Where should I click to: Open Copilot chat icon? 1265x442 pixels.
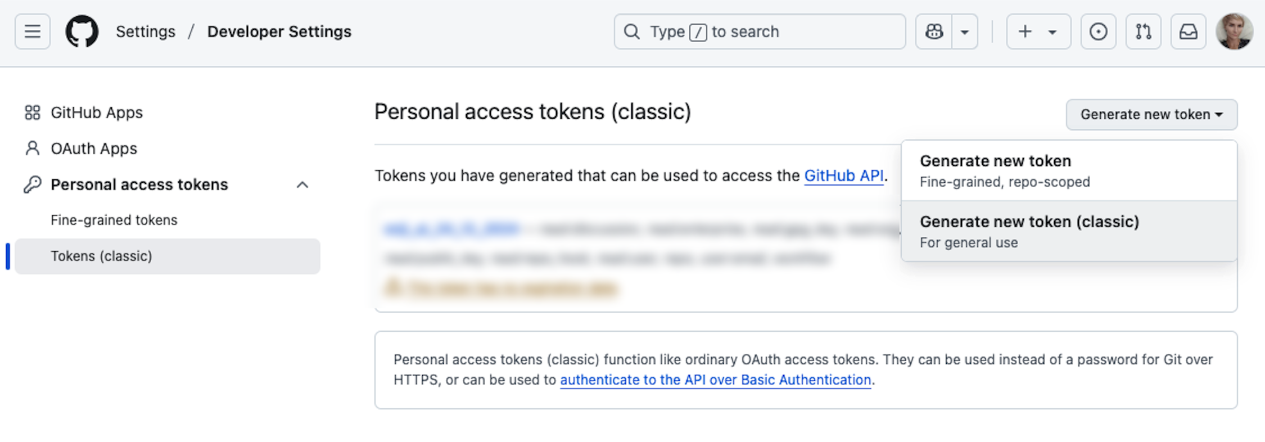(x=934, y=31)
